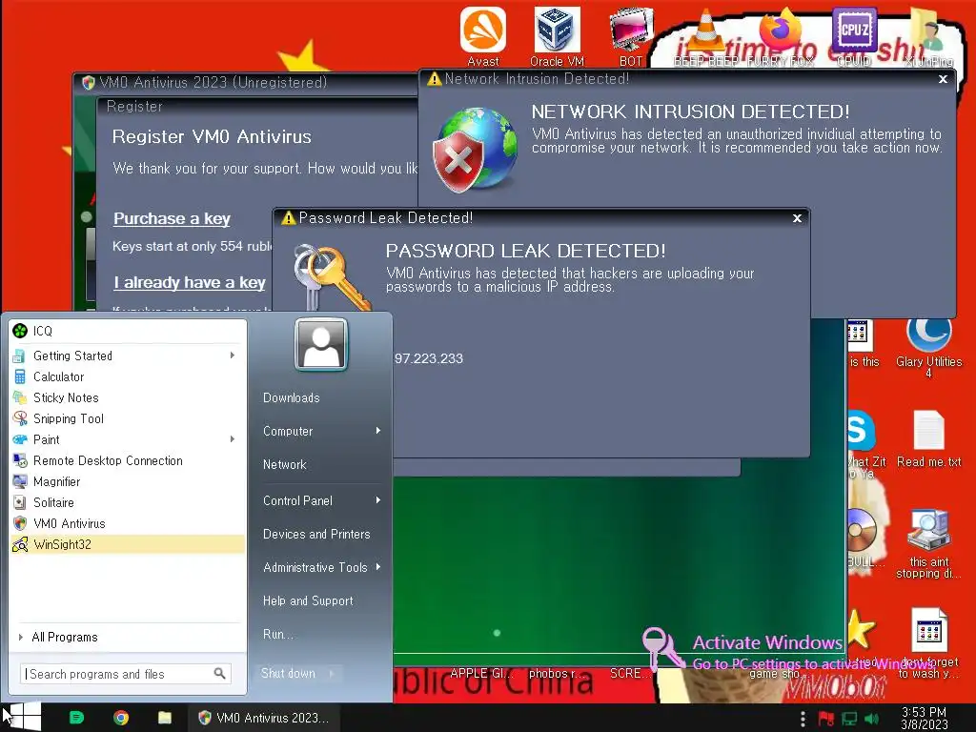Image resolution: width=976 pixels, height=732 pixels.
Task: Click the Purchase a key link
Action: coord(172,218)
